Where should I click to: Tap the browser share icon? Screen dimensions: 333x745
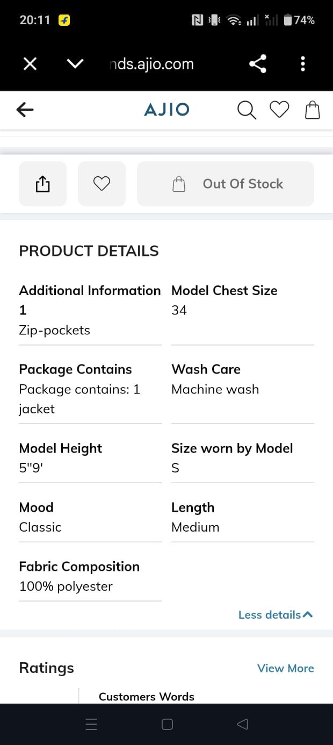tap(258, 65)
